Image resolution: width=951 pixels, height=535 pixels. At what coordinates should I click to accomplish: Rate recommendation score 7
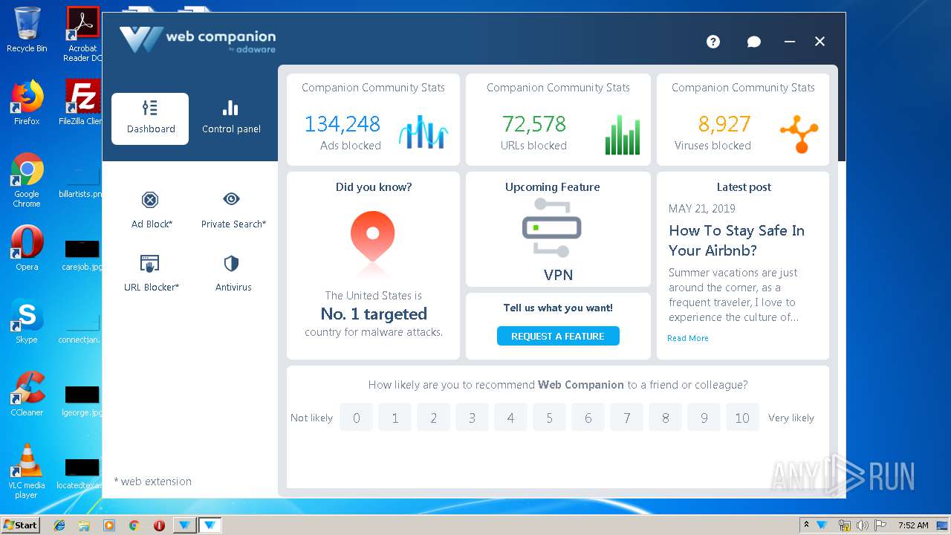626,418
